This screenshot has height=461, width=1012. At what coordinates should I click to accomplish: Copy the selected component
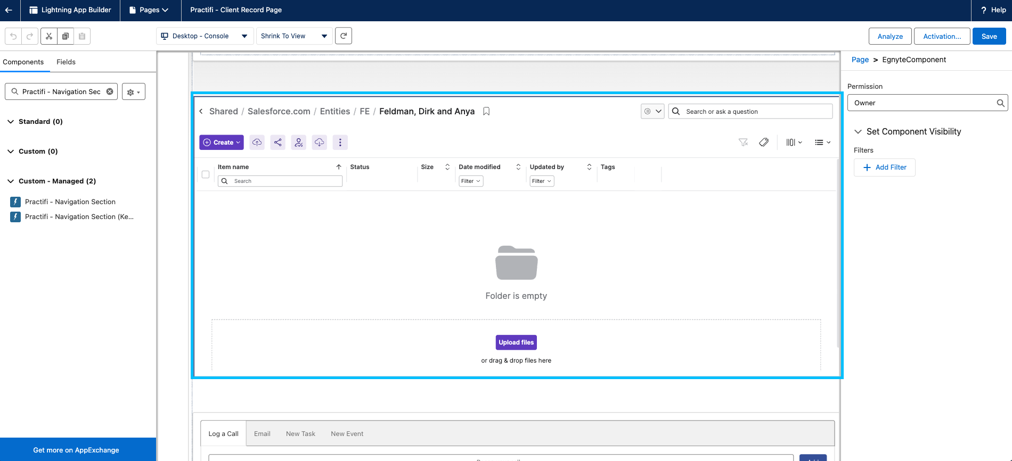(x=66, y=36)
